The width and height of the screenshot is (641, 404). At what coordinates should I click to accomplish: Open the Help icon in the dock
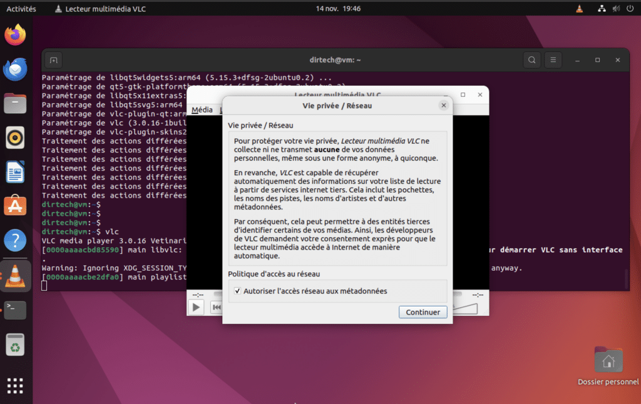(15, 240)
